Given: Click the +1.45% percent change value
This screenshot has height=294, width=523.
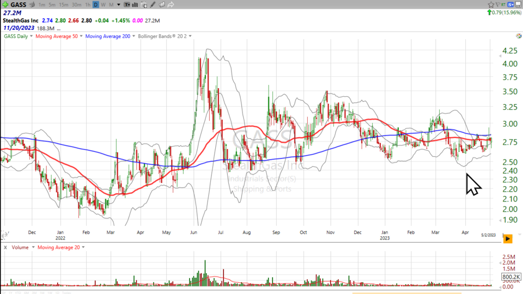Looking at the screenshot, I should point(120,20).
